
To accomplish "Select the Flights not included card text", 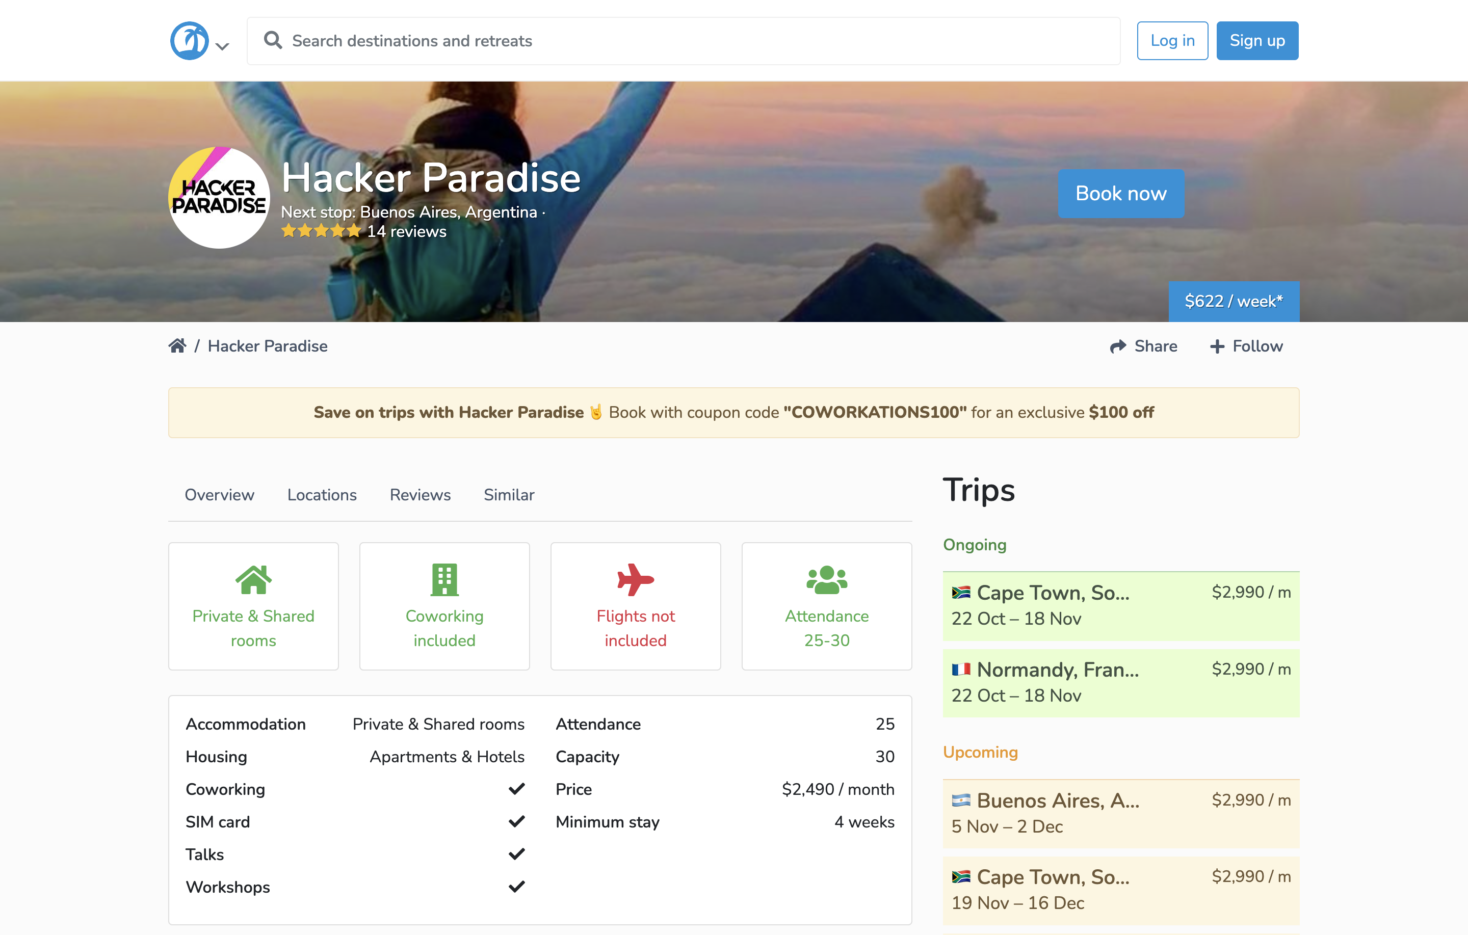I will 635,628.
